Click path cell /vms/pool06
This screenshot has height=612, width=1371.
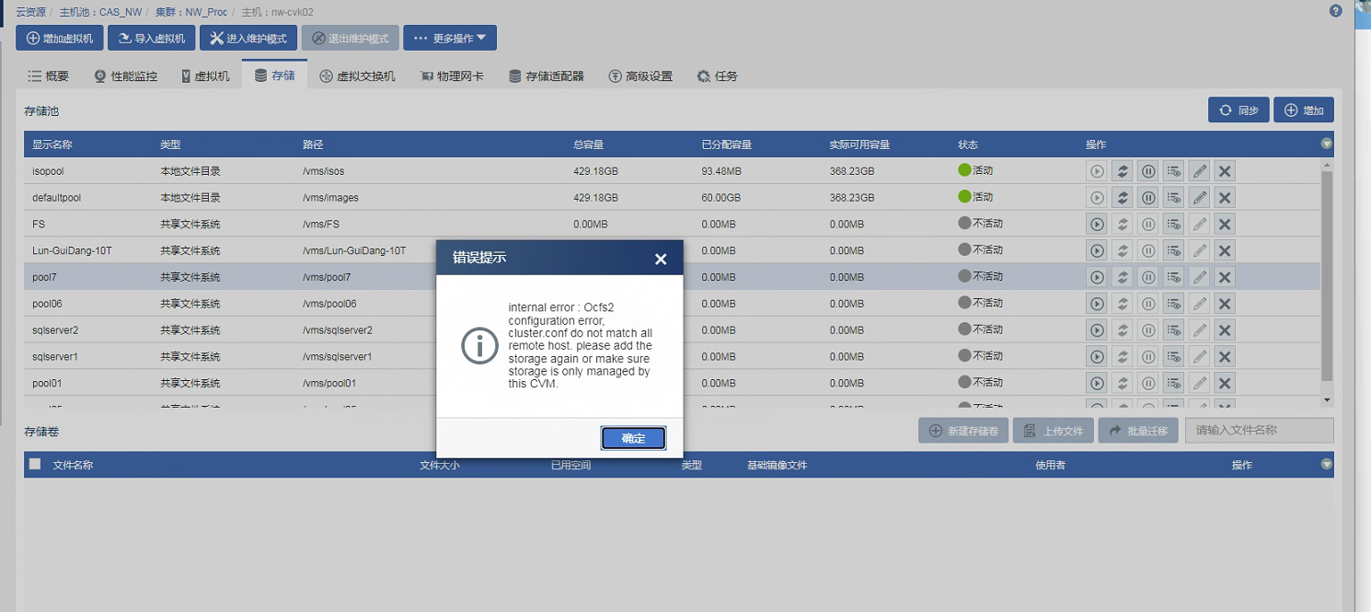[x=329, y=304]
